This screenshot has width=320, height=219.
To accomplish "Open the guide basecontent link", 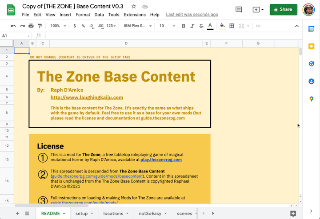I will click(97, 176).
